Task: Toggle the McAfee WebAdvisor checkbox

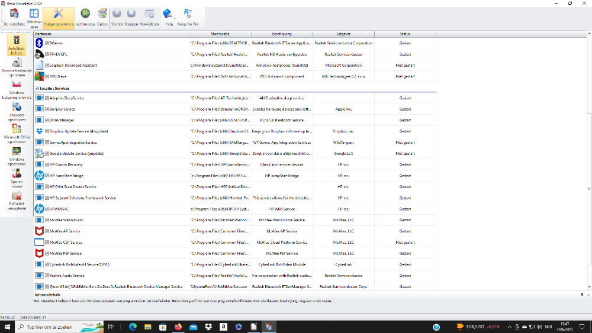Action: 47,220
